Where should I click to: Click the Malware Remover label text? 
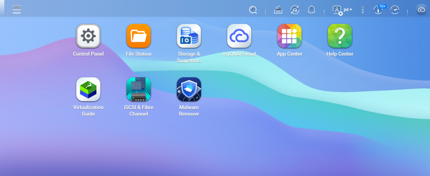click(x=189, y=111)
